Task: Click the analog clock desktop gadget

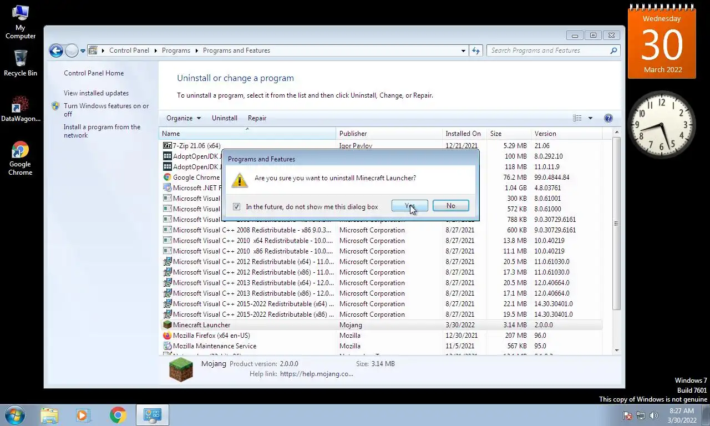Action: (662, 124)
